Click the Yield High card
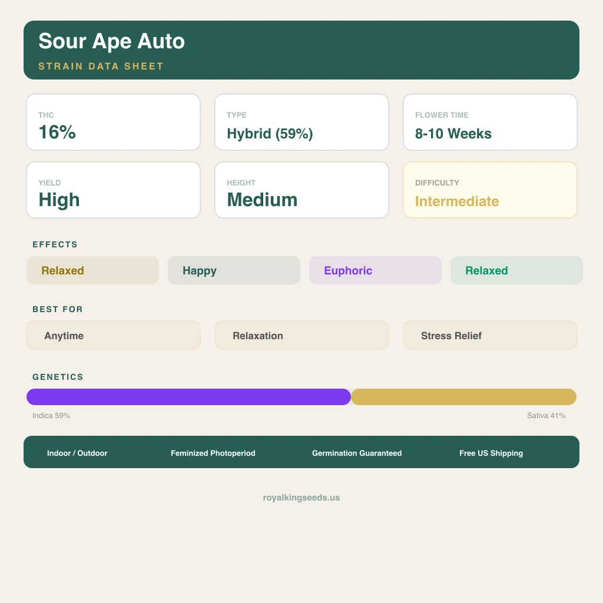The height and width of the screenshot is (603, 603). tap(113, 190)
